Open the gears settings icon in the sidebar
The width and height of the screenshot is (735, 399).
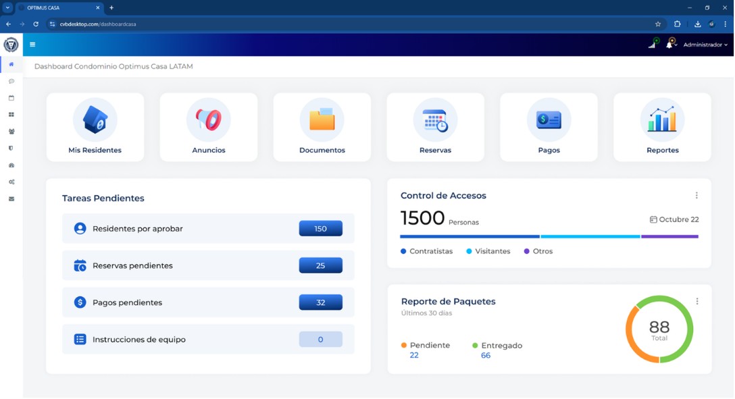(11, 182)
